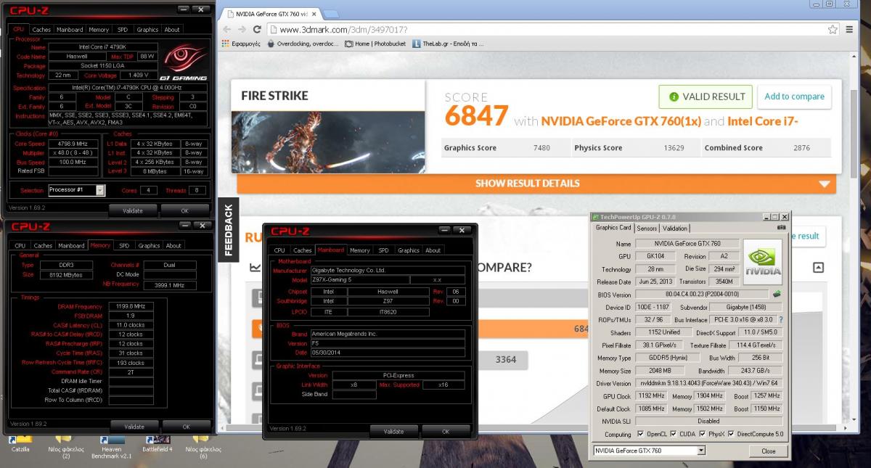This screenshot has width=871, height=468.
Task: Open the Νέος φάκελος (6) folder
Action: (x=202, y=446)
